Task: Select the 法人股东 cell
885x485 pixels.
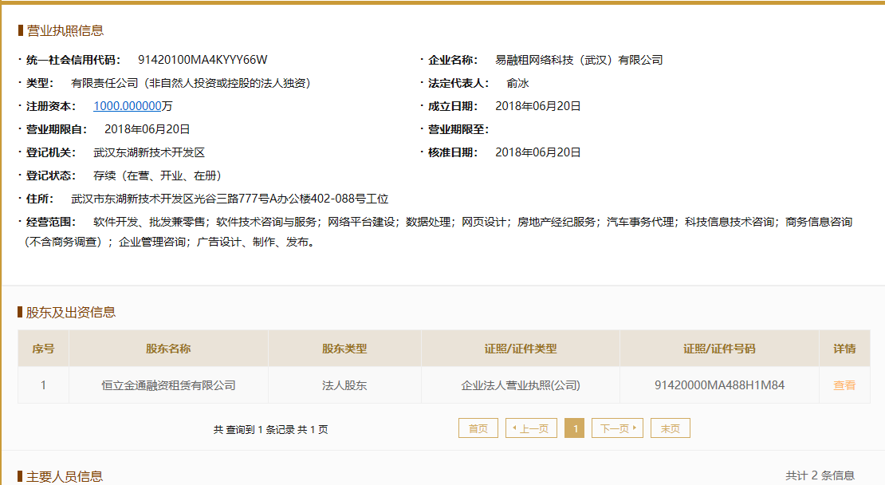Action: (x=344, y=385)
